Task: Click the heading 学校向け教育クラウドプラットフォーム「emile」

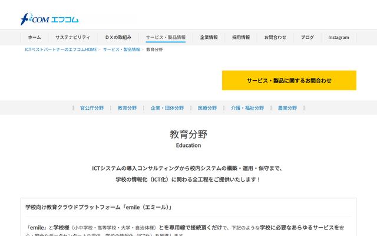Action: [x=99, y=207]
